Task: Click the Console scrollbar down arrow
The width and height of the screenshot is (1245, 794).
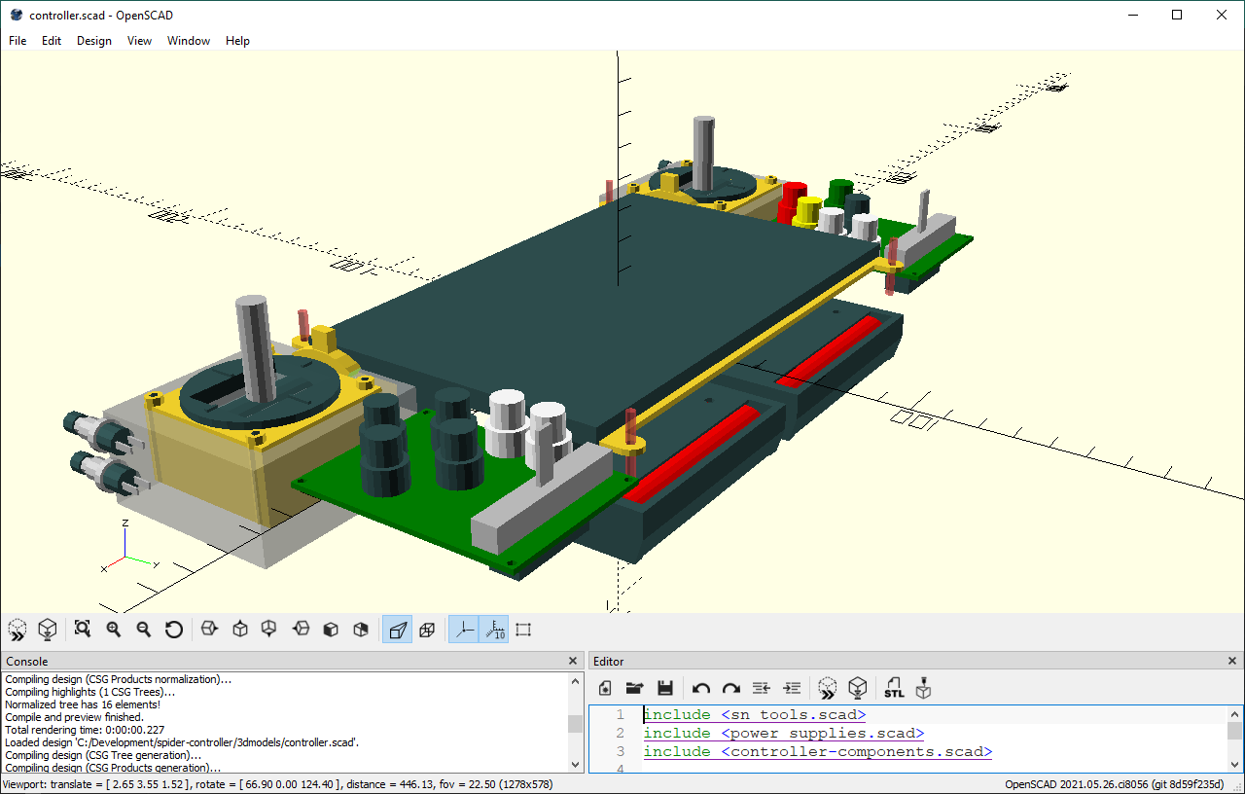Action: point(575,765)
